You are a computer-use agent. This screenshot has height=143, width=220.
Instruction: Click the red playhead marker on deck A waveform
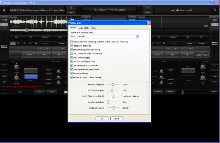(x=33, y=22)
